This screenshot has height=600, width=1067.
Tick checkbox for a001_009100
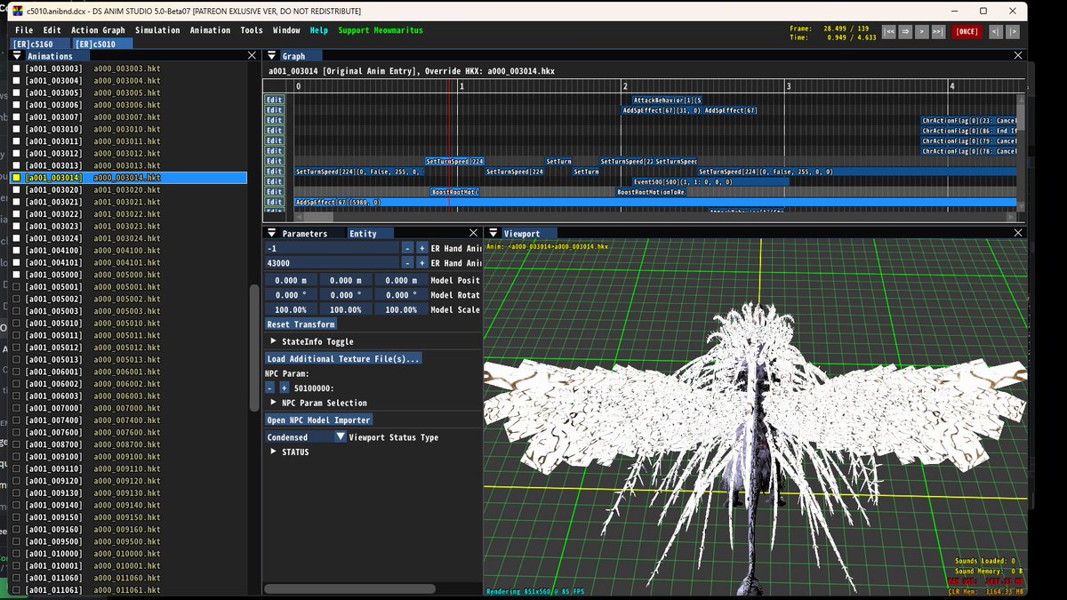click(x=15, y=457)
